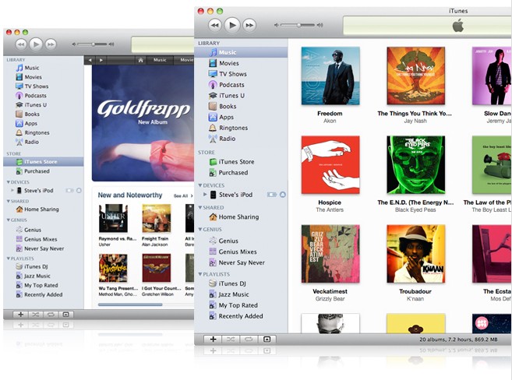The height and width of the screenshot is (380, 512).
Task: Collapse the PLAYLISTS section in front window
Action: click(200, 274)
